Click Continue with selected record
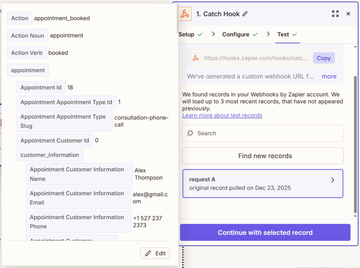The image size is (360, 268). coord(265,232)
